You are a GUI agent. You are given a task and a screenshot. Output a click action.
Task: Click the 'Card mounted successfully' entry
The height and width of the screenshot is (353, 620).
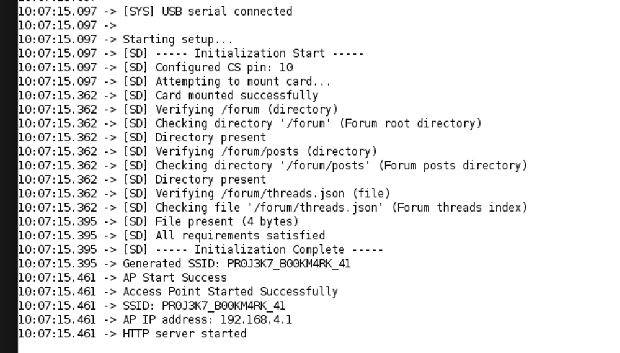236,96
